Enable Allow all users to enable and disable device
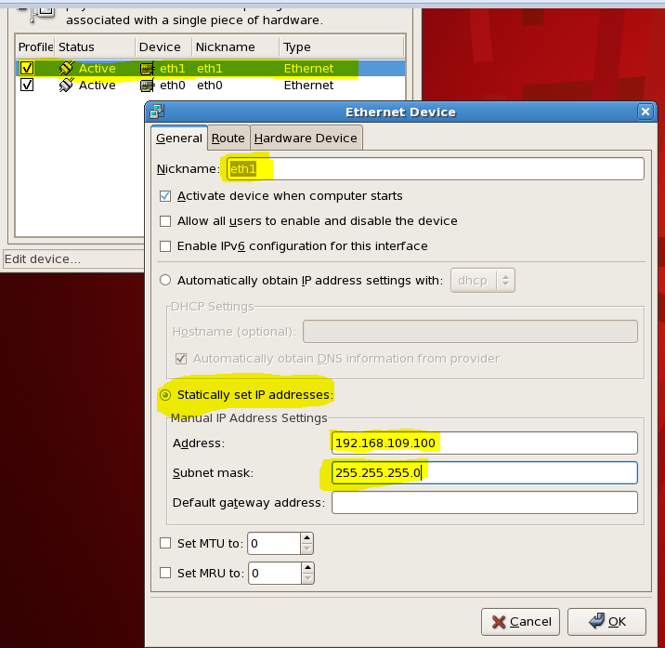The image size is (665, 648). tap(165, 221)
